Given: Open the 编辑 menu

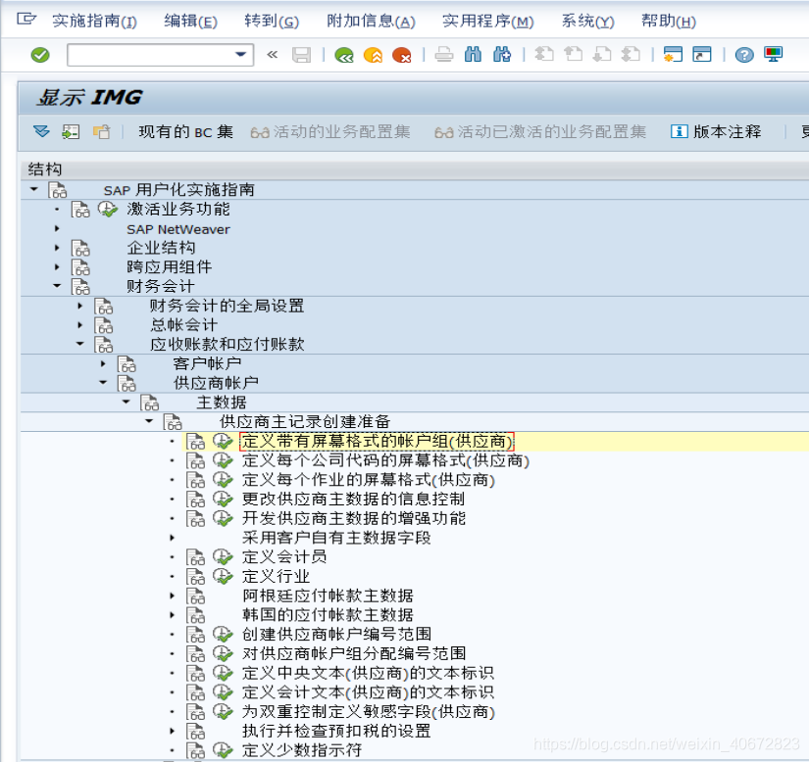Looking at the screenshot, I should pos(190,22).
